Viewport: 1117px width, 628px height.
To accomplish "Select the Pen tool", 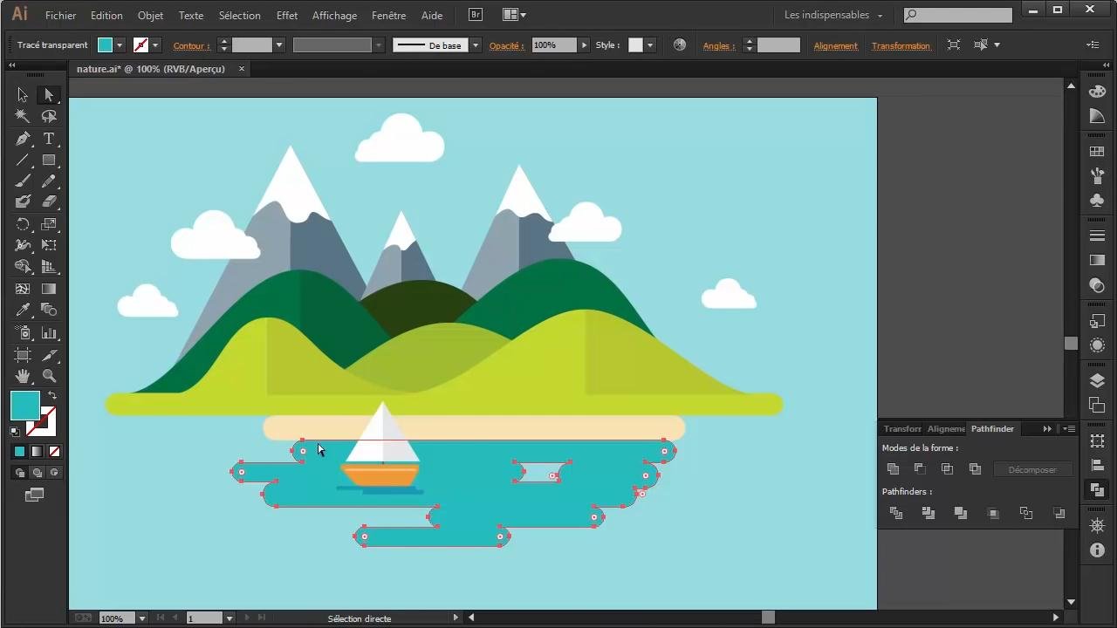I will (23, 139).
